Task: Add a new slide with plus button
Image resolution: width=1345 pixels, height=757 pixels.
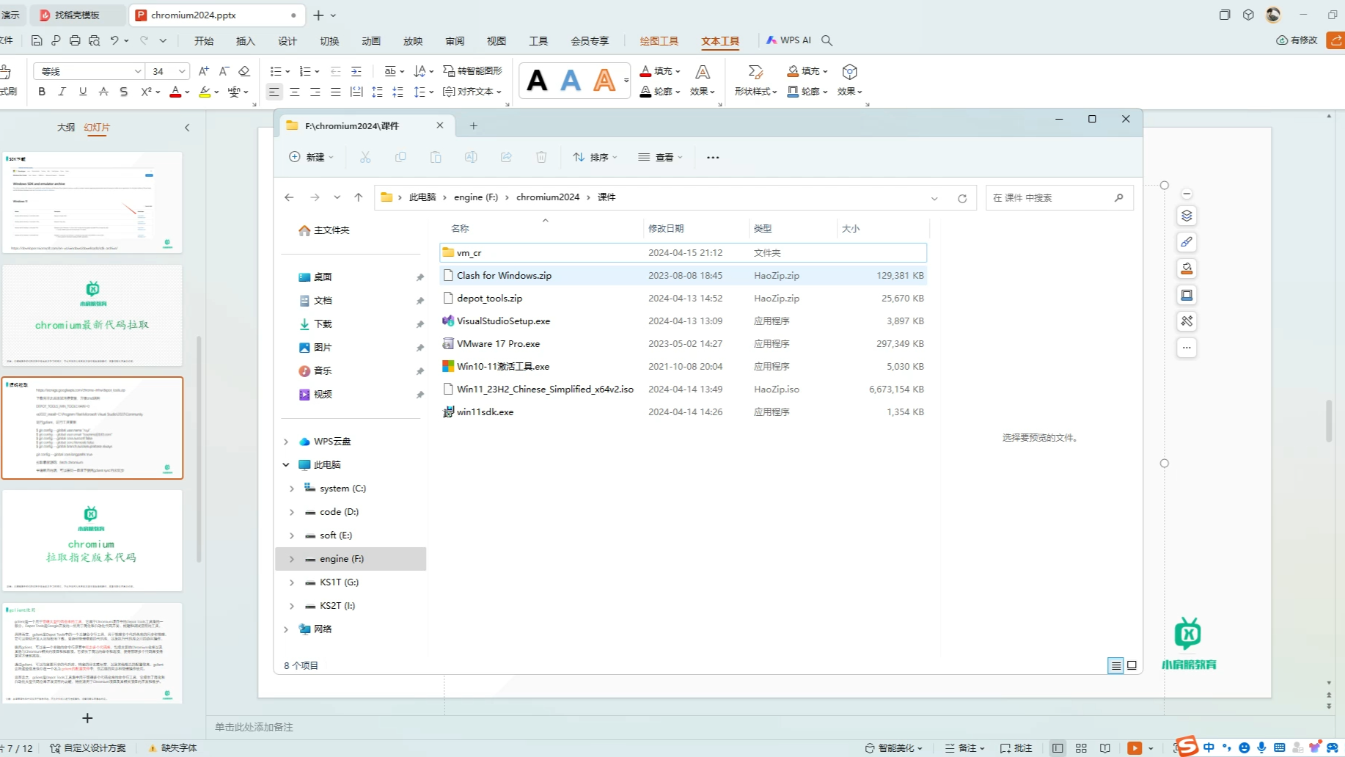Action: tap(87, 718)
